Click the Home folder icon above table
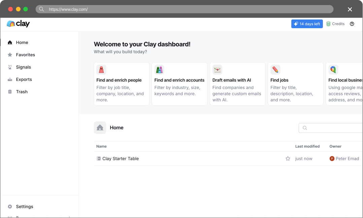This screenshot has height=218, width=363. [100, 128]
